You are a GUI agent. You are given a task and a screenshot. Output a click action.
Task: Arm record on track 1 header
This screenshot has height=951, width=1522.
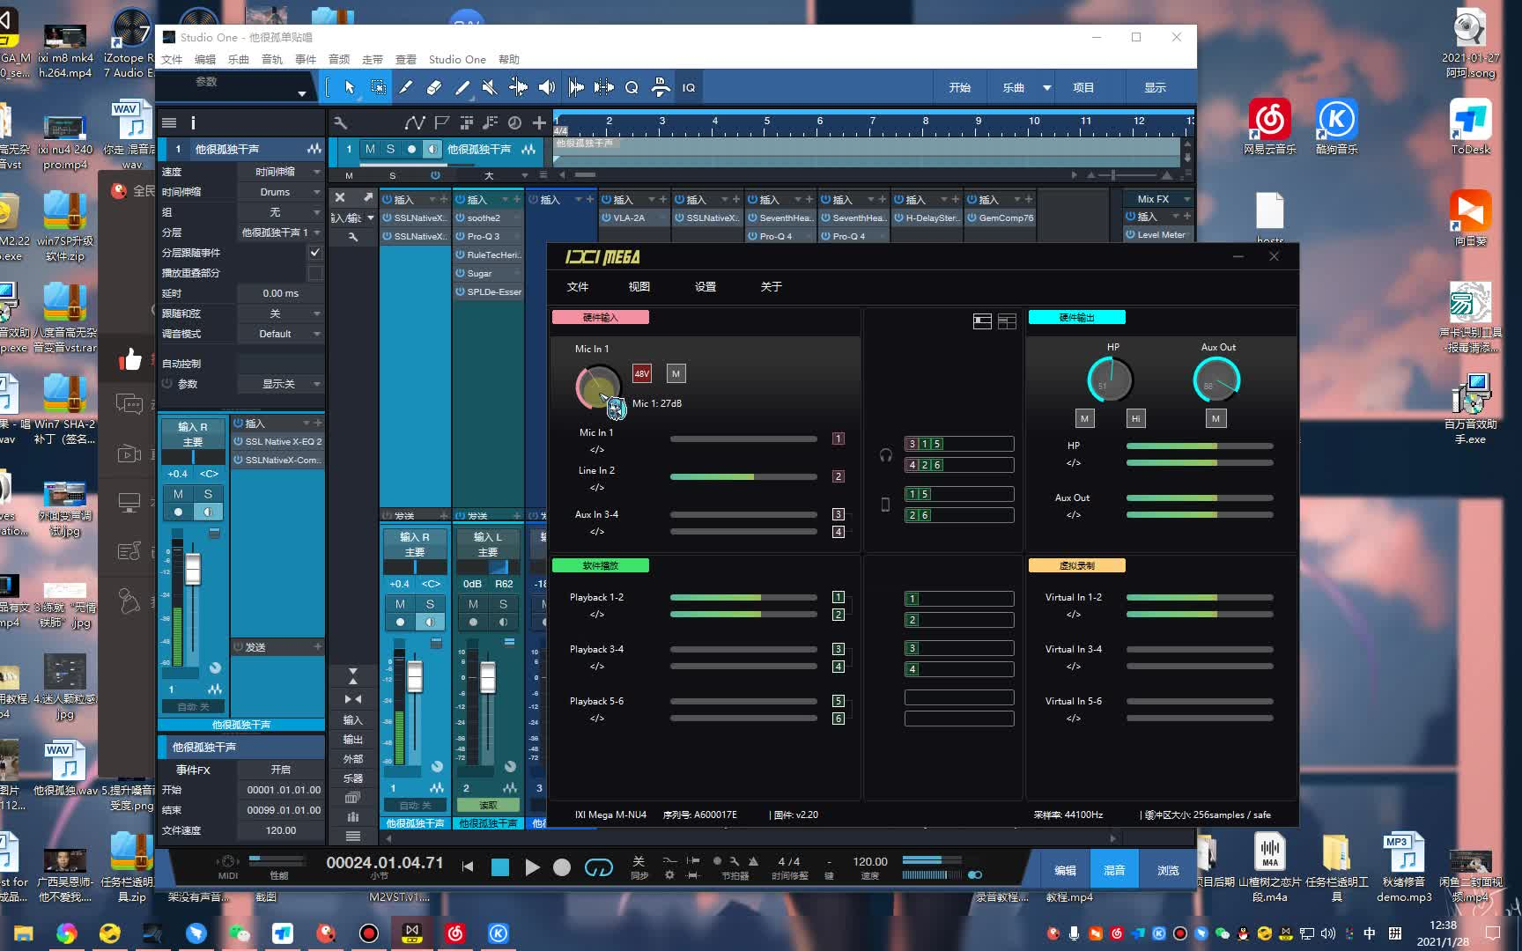point(411,149)
